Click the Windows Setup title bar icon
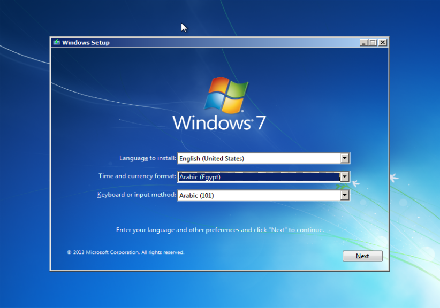The width and height of the screenshot is (440, 308). point(56,42)
